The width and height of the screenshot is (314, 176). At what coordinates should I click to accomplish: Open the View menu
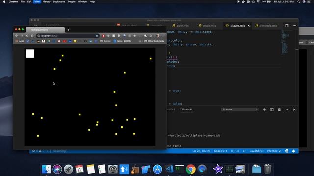pyautogui.click(x=37, y=2)
